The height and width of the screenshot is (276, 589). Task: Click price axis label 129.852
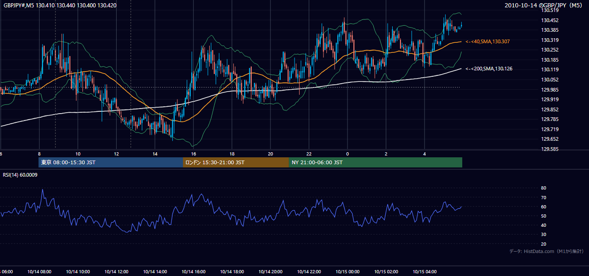550,109
